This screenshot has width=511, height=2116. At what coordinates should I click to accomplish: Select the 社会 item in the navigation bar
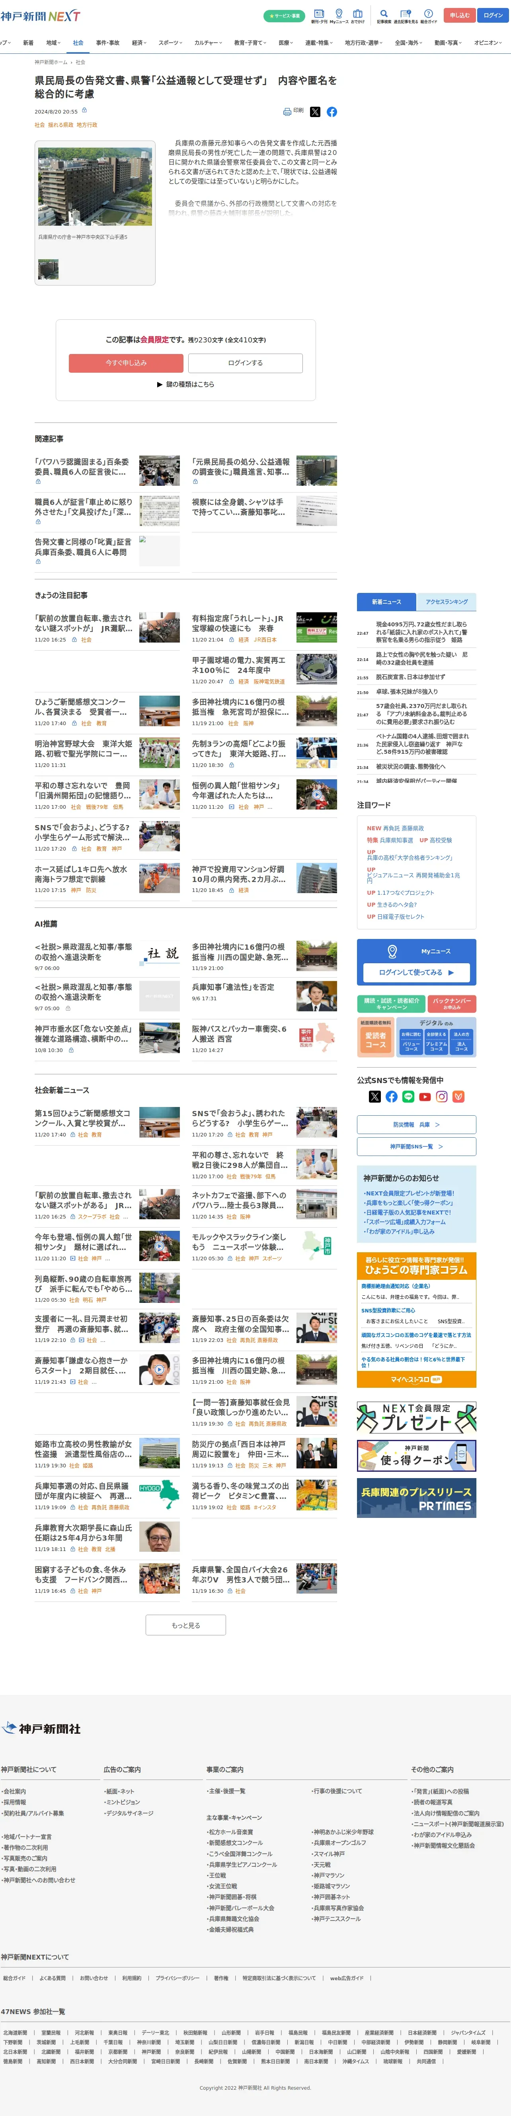point(78,43)
